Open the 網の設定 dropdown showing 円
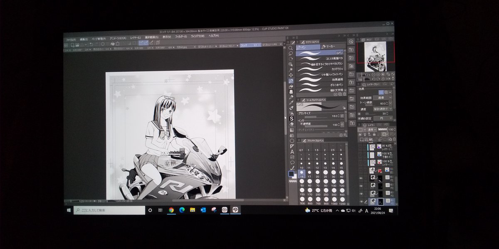 pos(383,118)
